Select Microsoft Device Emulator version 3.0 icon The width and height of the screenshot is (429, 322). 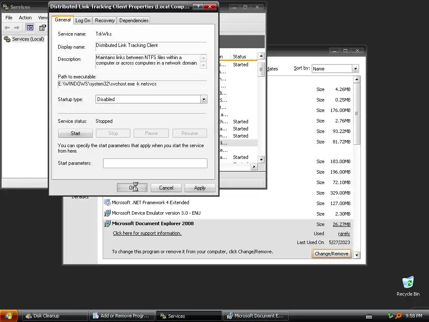coord(107,213)
